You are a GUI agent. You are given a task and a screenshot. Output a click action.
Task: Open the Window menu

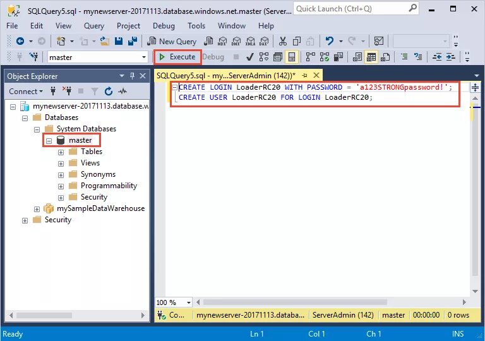(232, 26)
